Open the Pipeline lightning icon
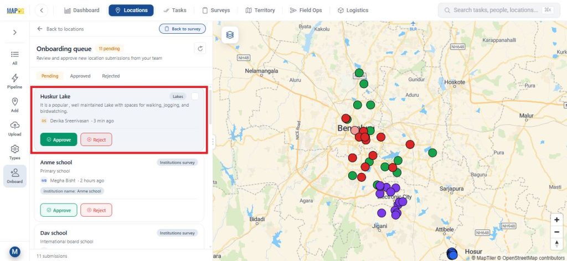 15,81
